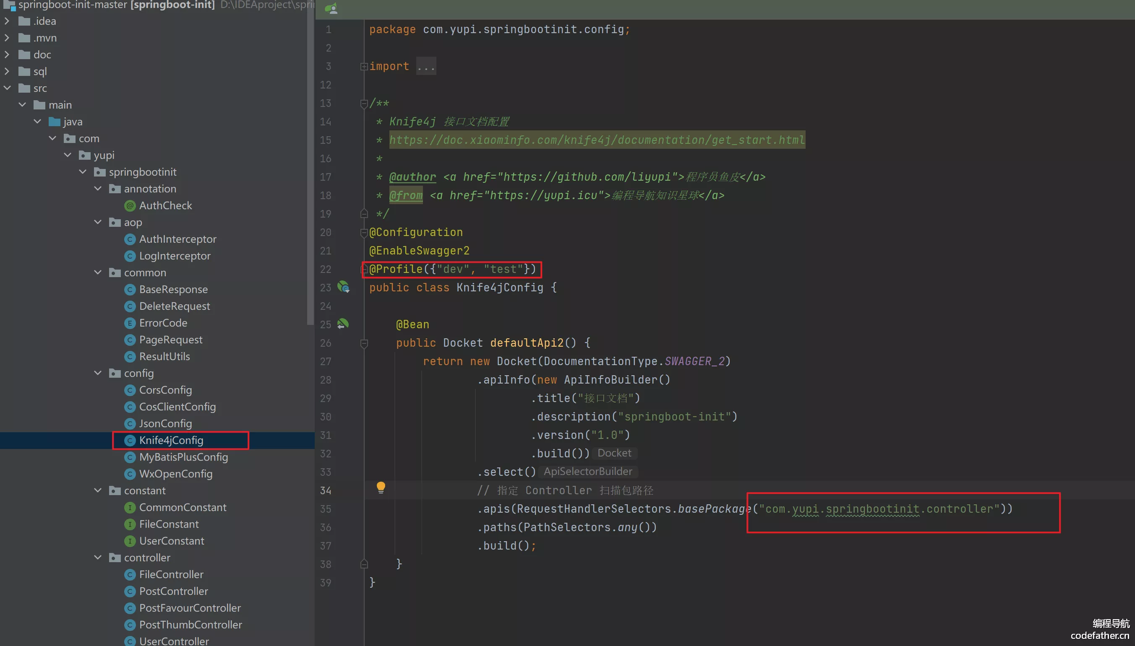Click the @from tag in the Javadoc
Viewport: 1135px width, 646px height.
pos(405,196)
